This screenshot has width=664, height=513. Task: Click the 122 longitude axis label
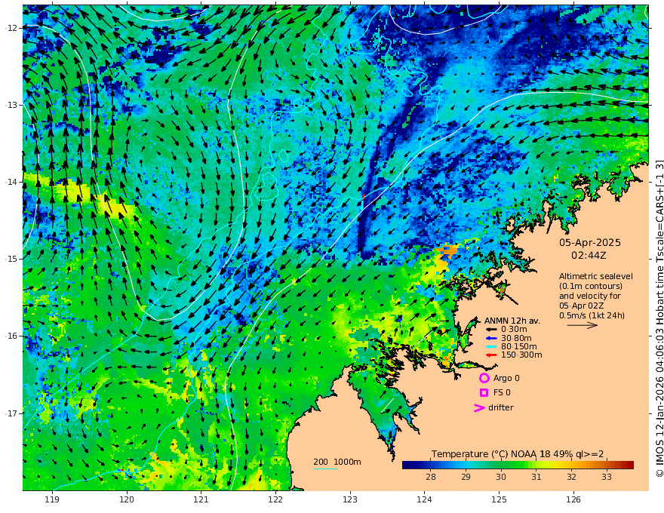tap(275, 499)
